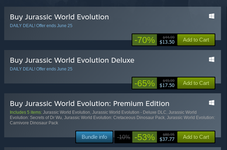Add Jurassic World Evolution base game to cart

tap(196, 40)
